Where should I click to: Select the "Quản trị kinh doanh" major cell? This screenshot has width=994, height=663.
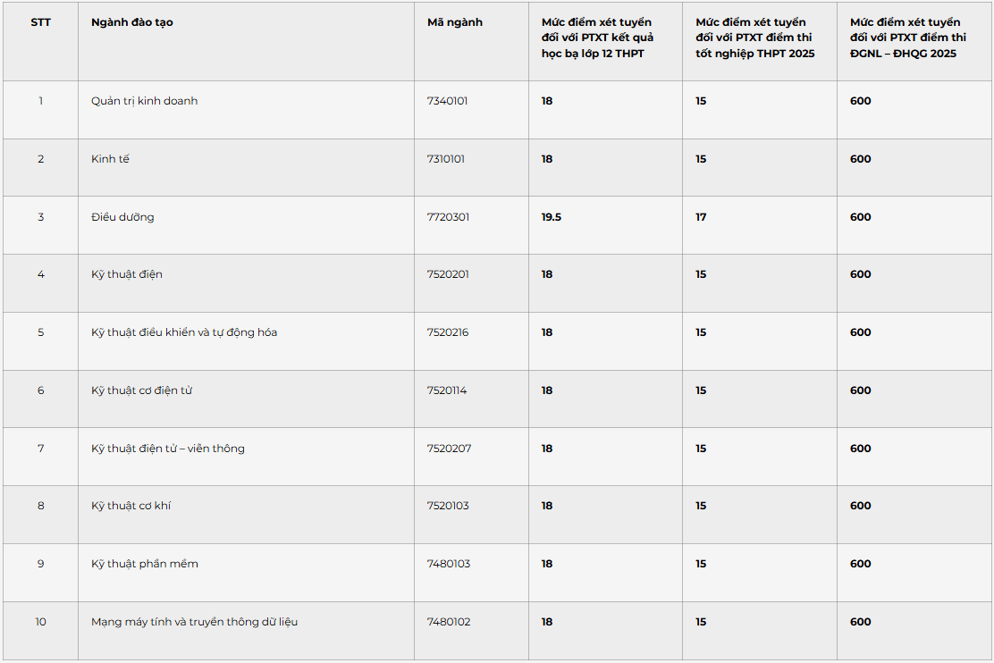tap(145, 101)
